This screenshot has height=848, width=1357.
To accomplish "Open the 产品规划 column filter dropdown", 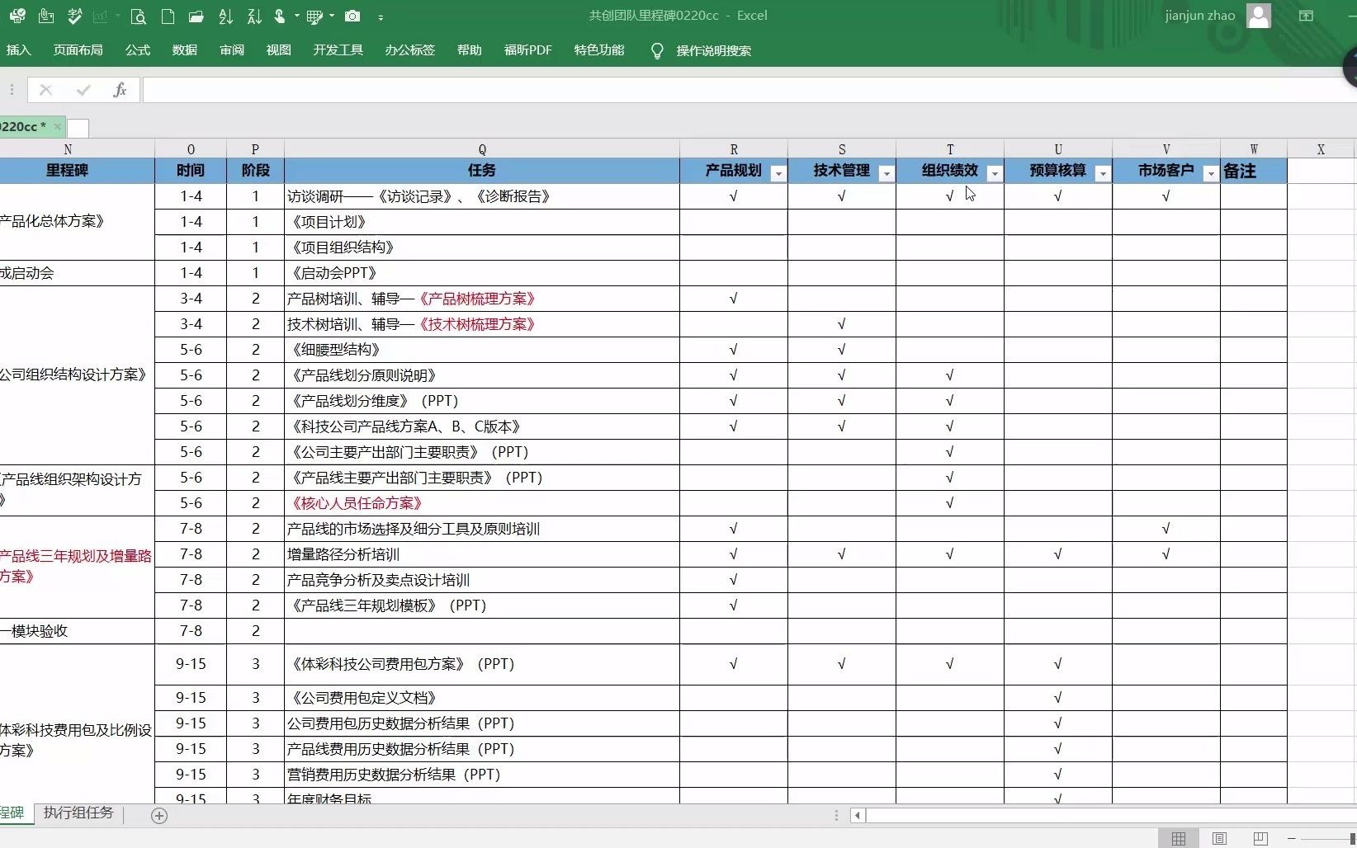I will [x=778, y=174].
